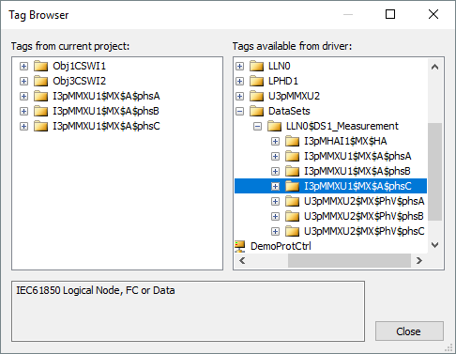Click the LLN0 folder icon

click(x=256, y=67)
